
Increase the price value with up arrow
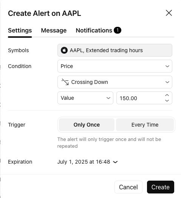tap(167, 95)
